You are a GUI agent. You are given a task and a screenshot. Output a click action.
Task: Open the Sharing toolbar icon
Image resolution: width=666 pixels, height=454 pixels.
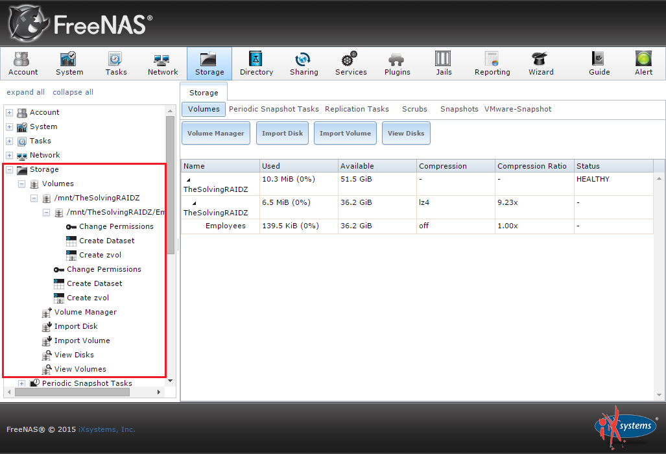pos(303,64)
